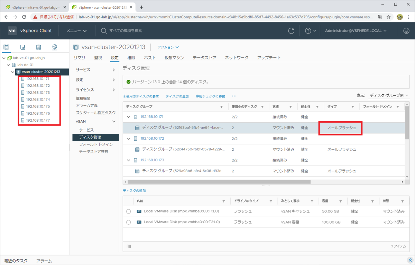Screen dimensions: 415x265
Task: Click the search magnifier icon
Action: (x=104, y=31)
